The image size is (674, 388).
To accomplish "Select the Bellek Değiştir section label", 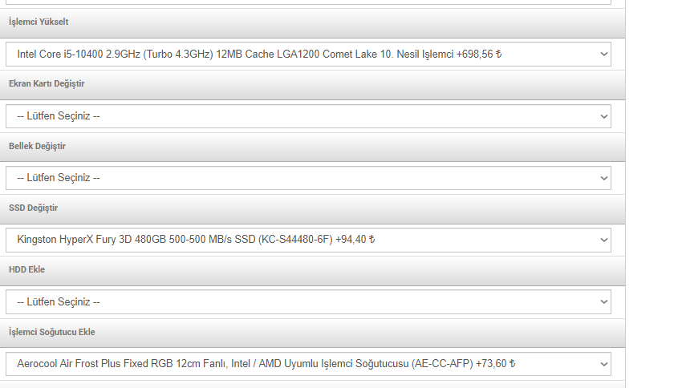I will pyautogui.click(x=37, y=146).
